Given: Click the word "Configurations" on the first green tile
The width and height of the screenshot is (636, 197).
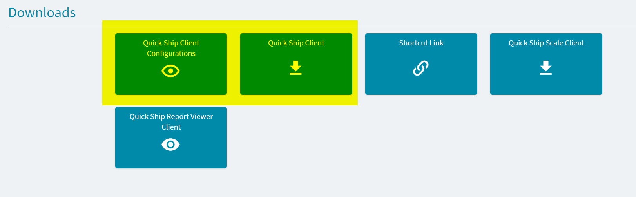Looking at the screenshot, I should [x=171, y=54].
